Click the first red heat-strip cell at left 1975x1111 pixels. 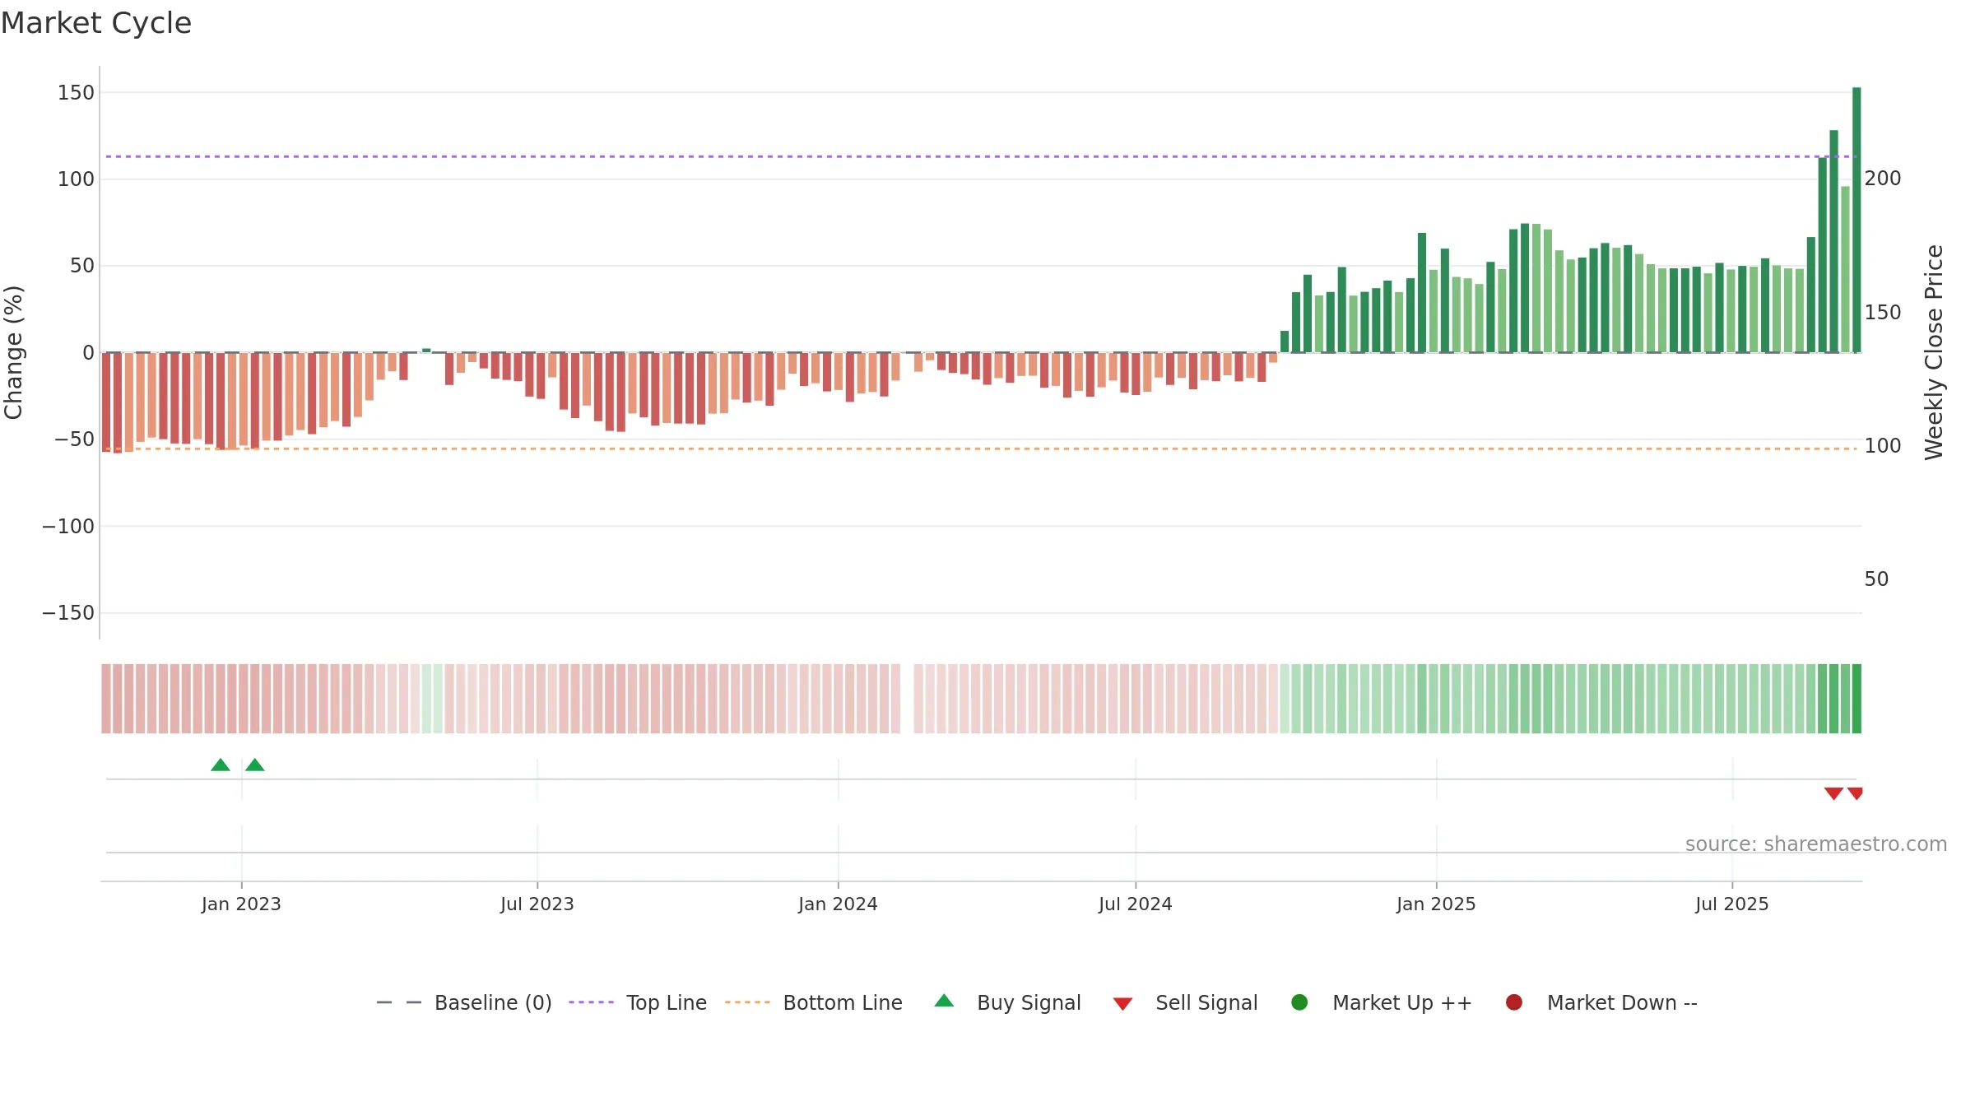pyautogui.click(x=106, y=699)
